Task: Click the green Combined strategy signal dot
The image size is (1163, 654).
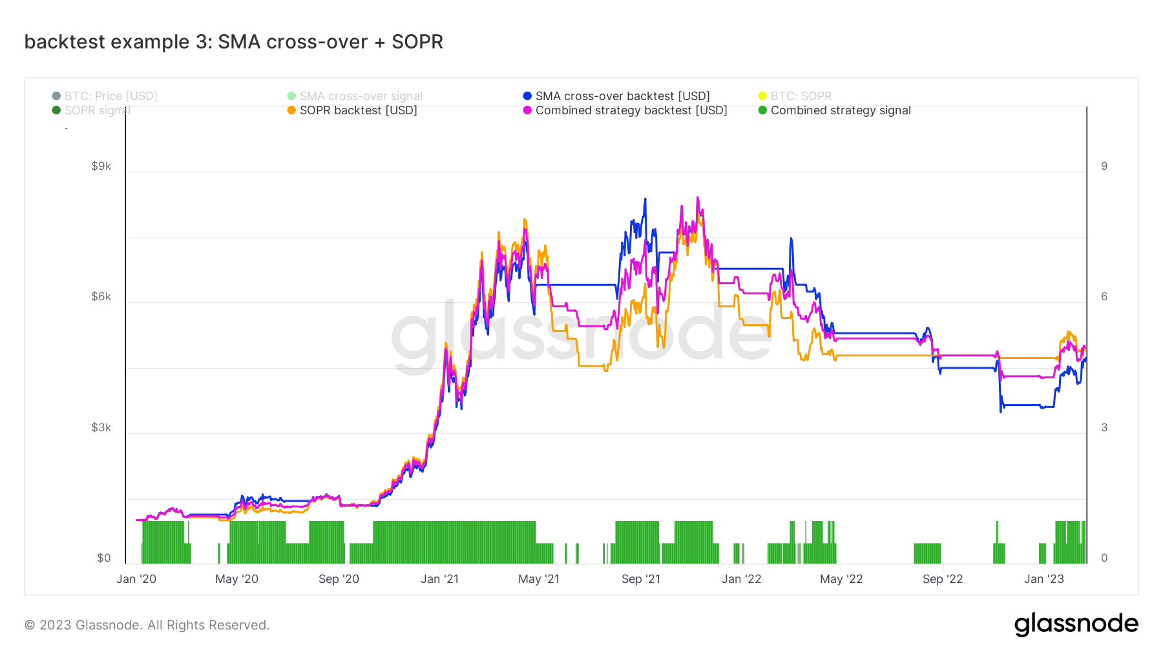Action: click(762, 110)
